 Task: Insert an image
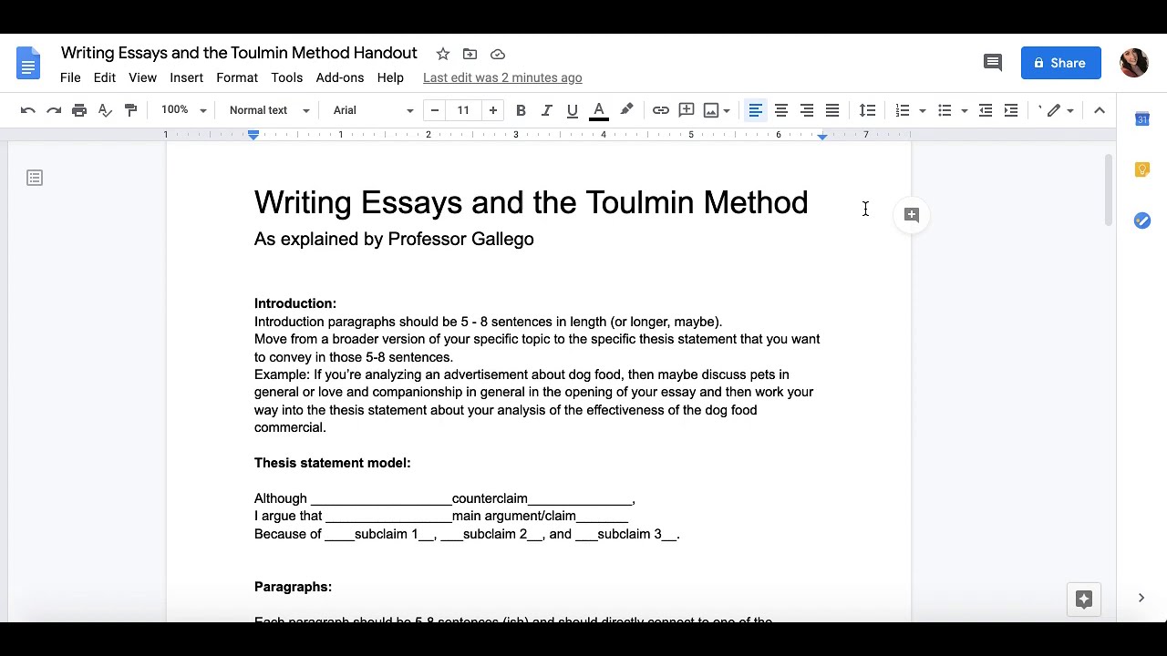click(711, 110)
